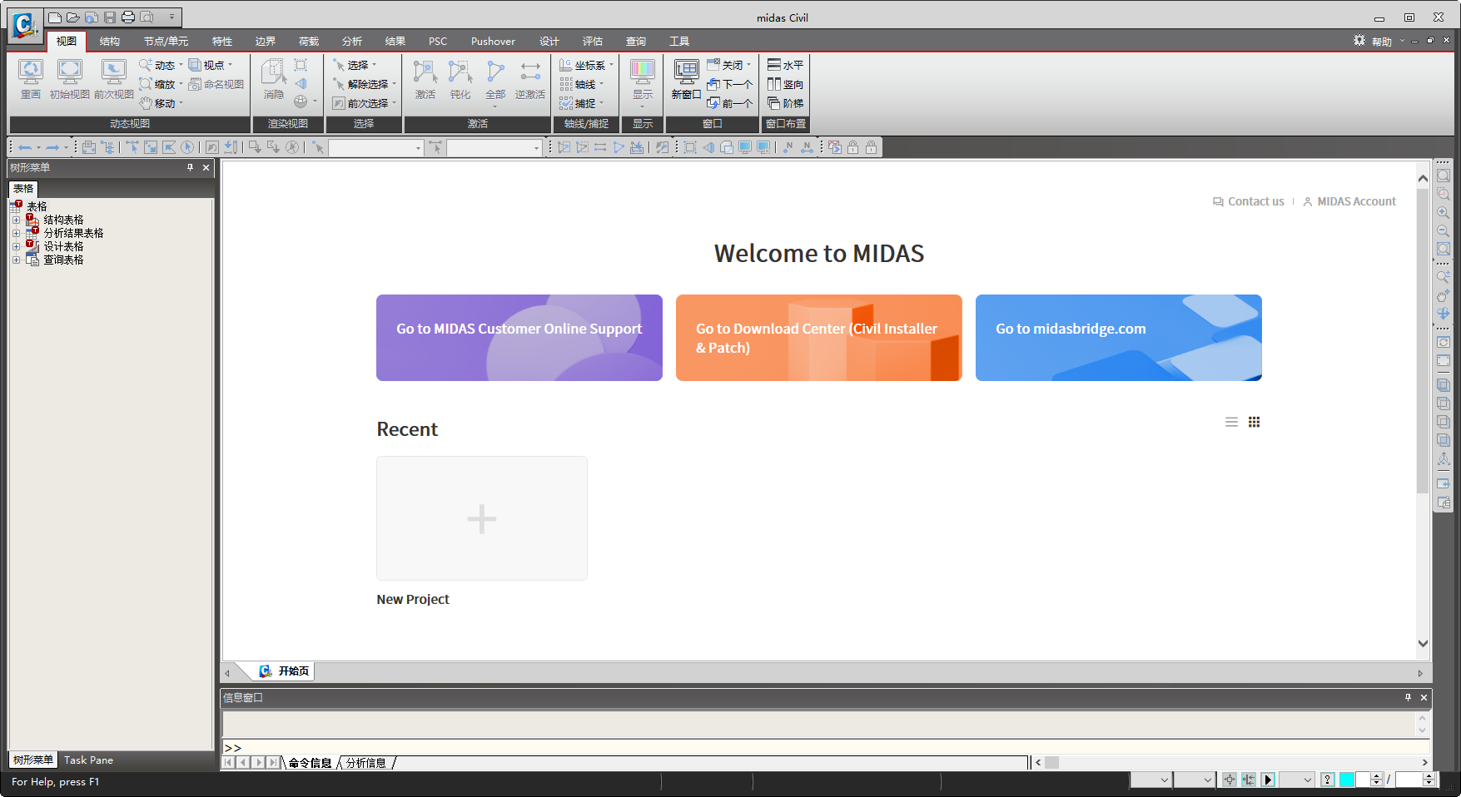Click the Open file icon in quick access toolbar
Screen dimensions: 1461x797
point(73,17)
